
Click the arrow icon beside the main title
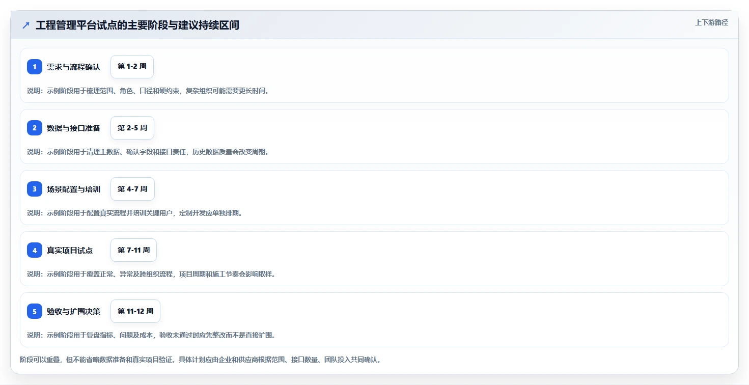click(26, 25)
